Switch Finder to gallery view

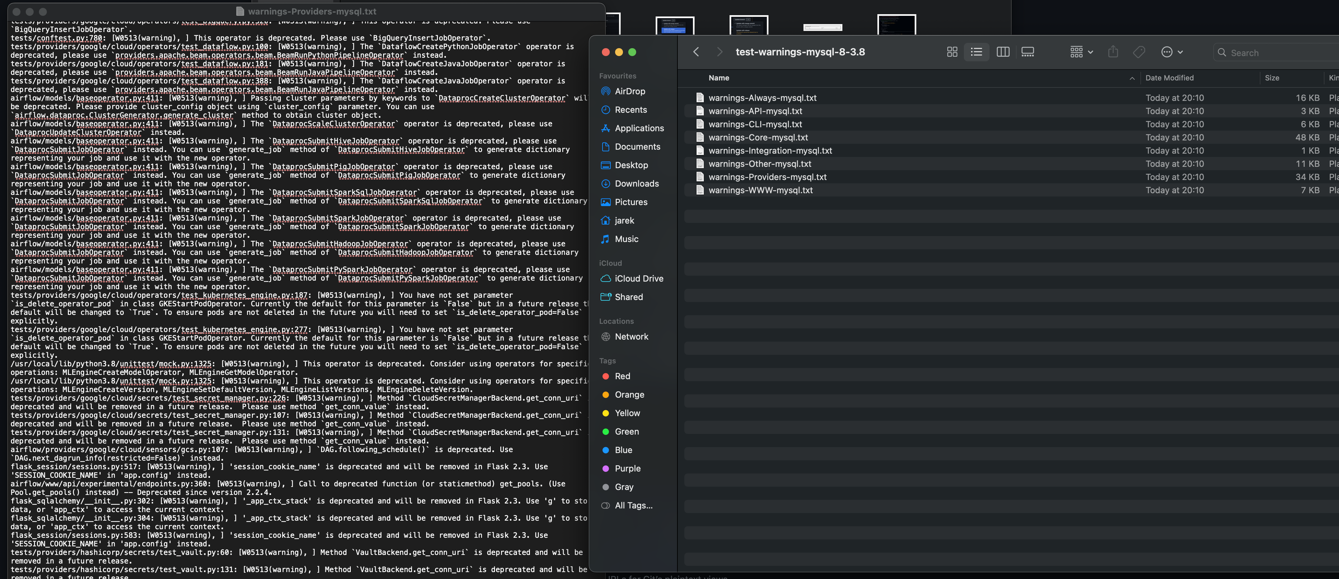pyautogui.click(x=1028, y=52)
